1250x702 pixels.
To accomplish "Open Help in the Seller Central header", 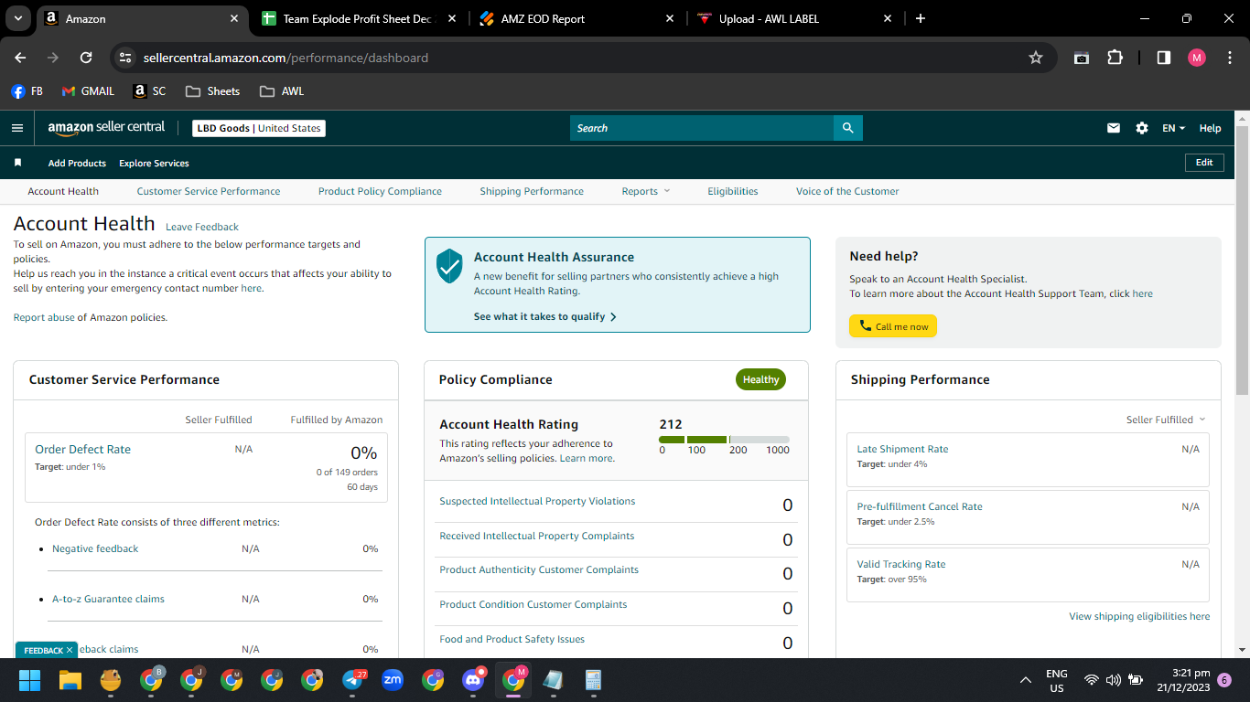I will coord(1210,128).
